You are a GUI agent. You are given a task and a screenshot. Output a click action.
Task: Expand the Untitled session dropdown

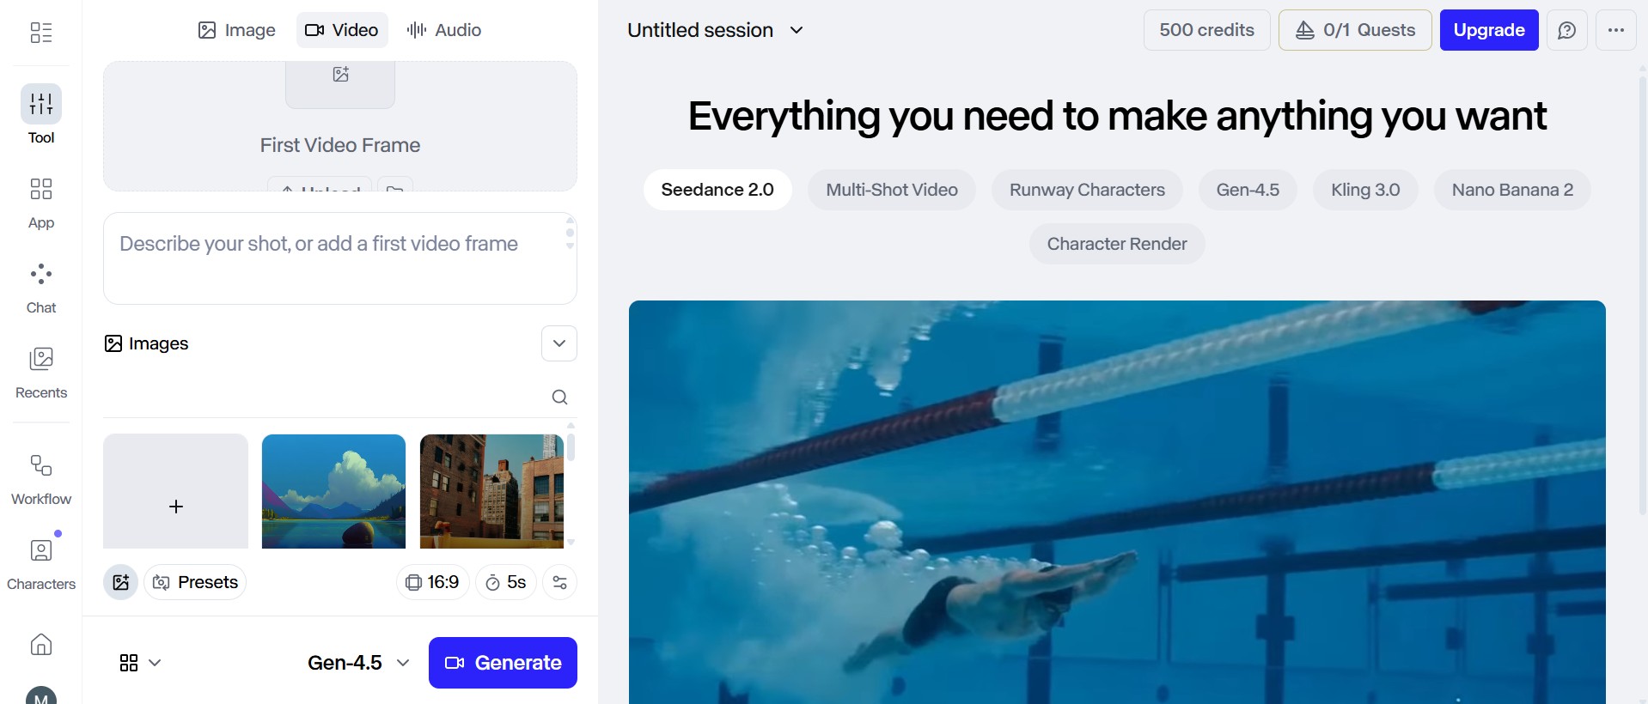pos(716,30)
